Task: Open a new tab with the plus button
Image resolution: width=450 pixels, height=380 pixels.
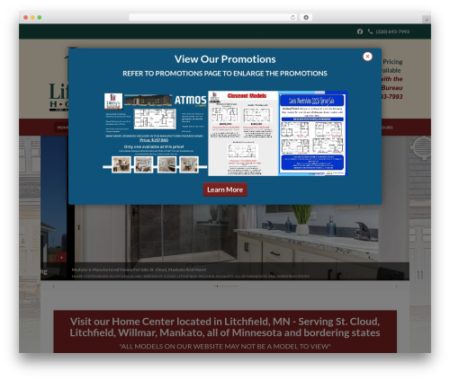Action: point(427,20)
